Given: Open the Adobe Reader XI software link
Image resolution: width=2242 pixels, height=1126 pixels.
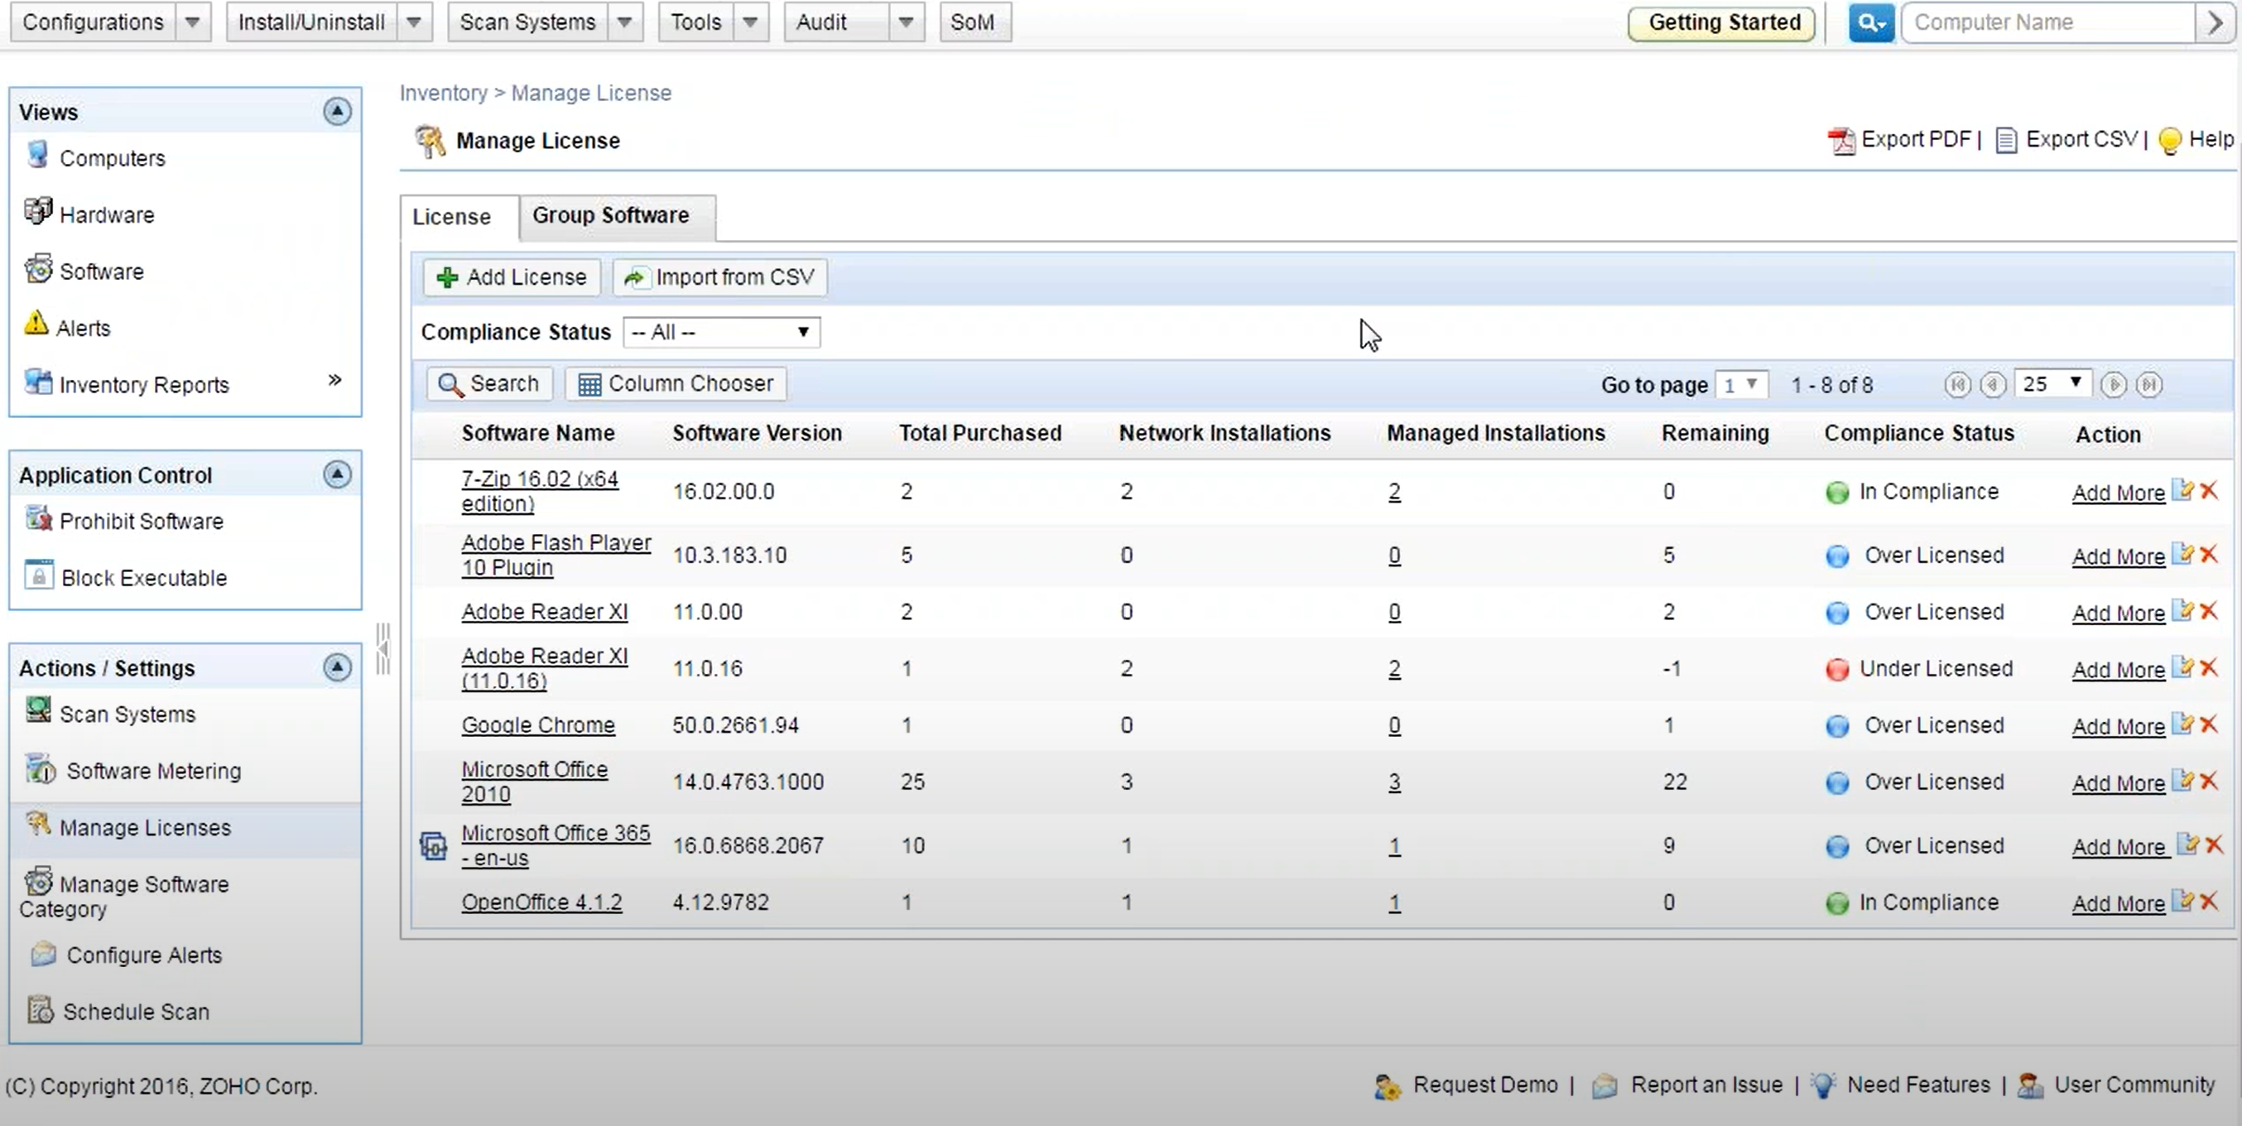Looking at the screenshot, I should pyautogui.click(x=544, y=611).
